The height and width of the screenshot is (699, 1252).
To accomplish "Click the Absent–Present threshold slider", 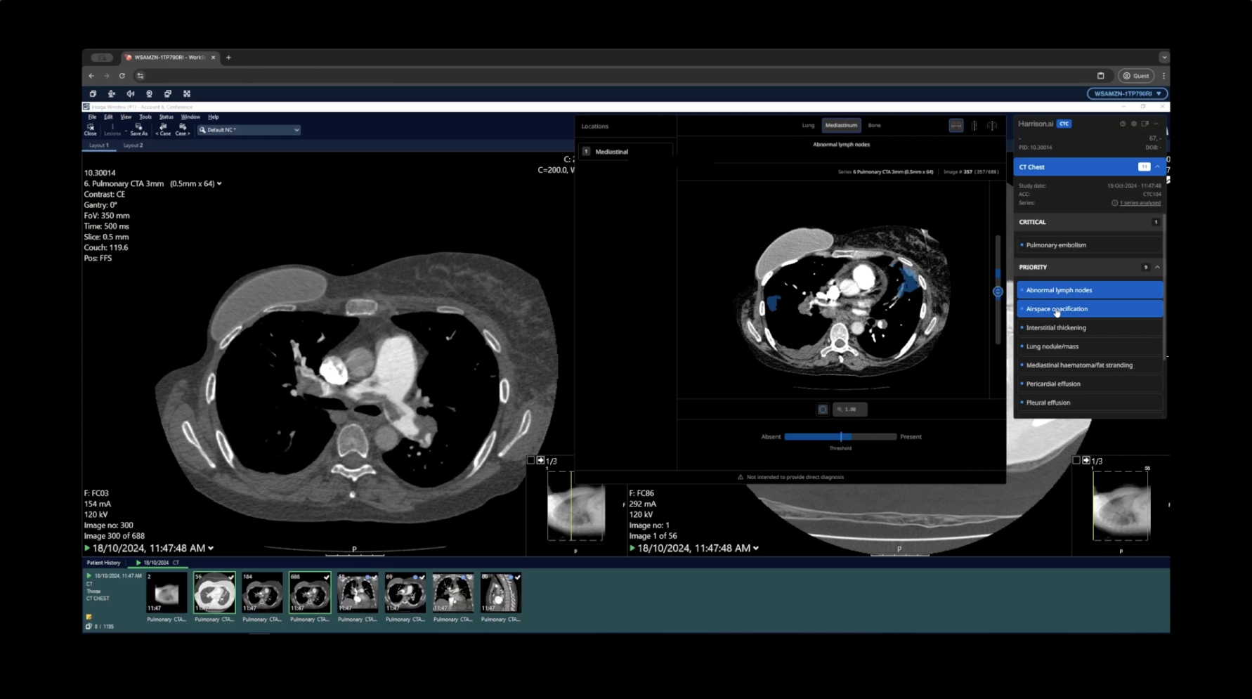I will coord(840,437).
